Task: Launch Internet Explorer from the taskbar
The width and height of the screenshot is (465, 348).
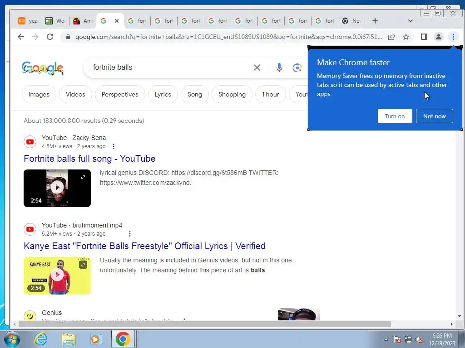Action: 40,339
